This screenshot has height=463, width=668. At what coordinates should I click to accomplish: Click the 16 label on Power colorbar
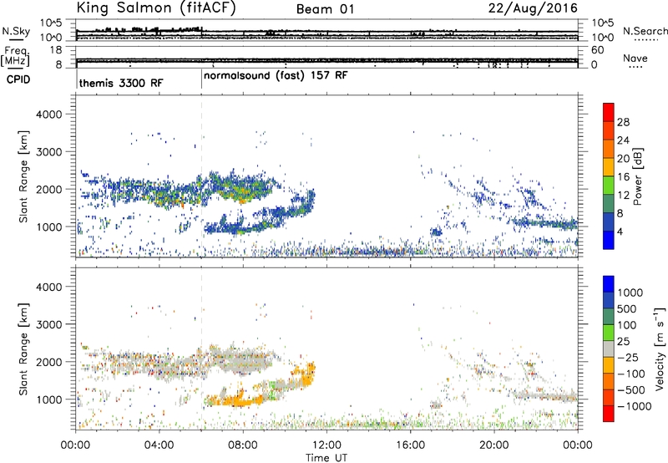click(623, 176)
